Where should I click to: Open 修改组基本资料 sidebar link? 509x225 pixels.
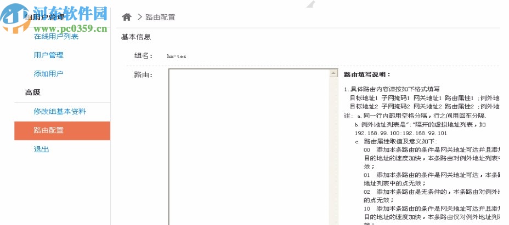tap(60, 112)
